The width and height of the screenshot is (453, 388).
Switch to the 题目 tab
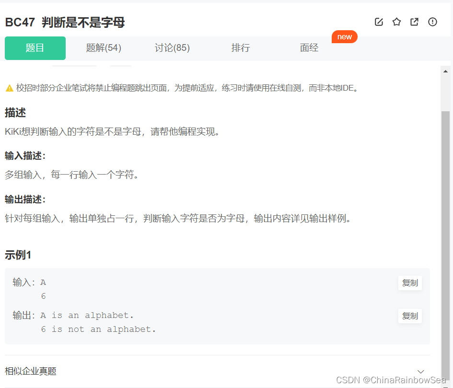[35, 48]
